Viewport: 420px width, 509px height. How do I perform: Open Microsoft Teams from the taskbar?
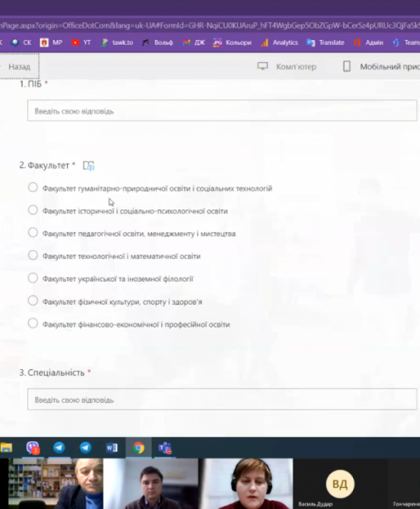click(x=165, y=448)
